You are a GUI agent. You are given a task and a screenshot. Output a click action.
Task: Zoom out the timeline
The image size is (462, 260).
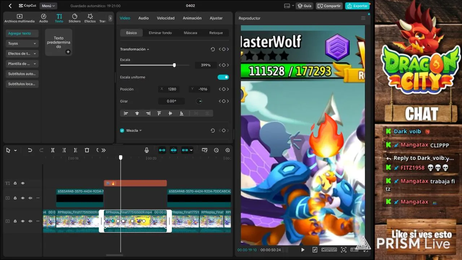[216, 150]
